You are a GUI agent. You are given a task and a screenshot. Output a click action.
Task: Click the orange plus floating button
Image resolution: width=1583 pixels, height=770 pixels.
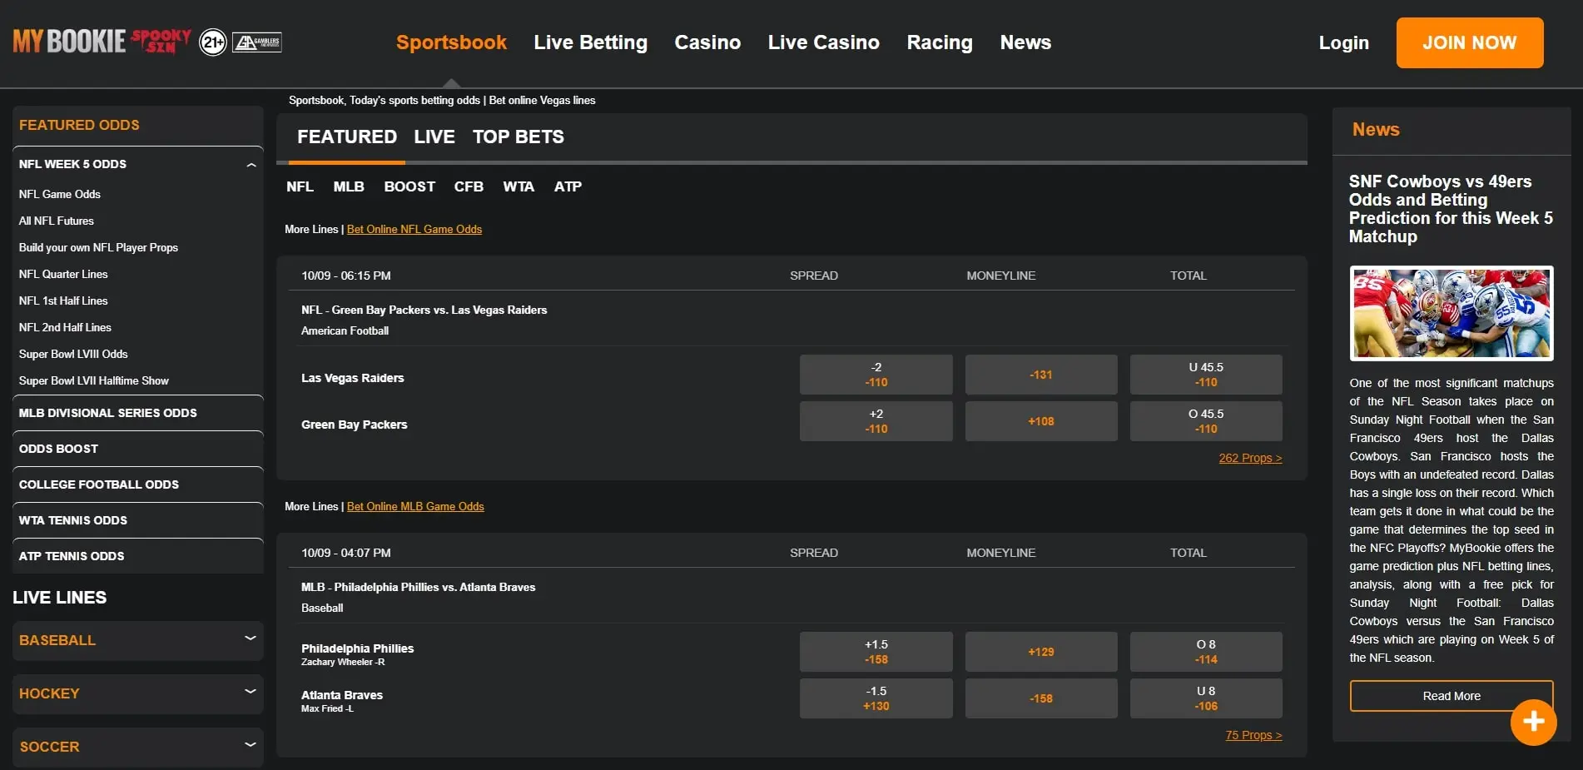(1532, 723)
